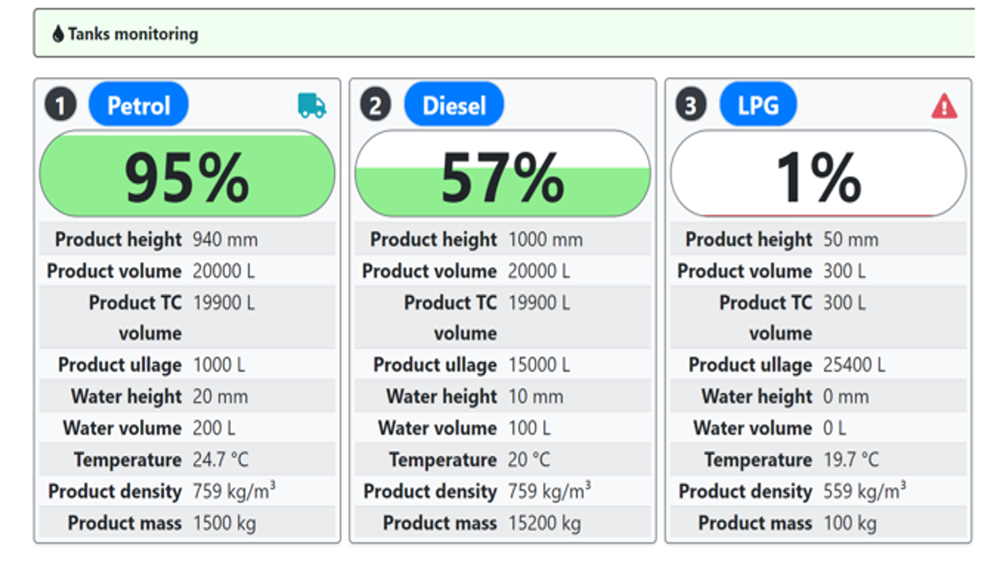The height and width of the screenshot is (570, 1001).
Task: Click the red warning triangle on LPG tank
Action: [x=944, y=106]
